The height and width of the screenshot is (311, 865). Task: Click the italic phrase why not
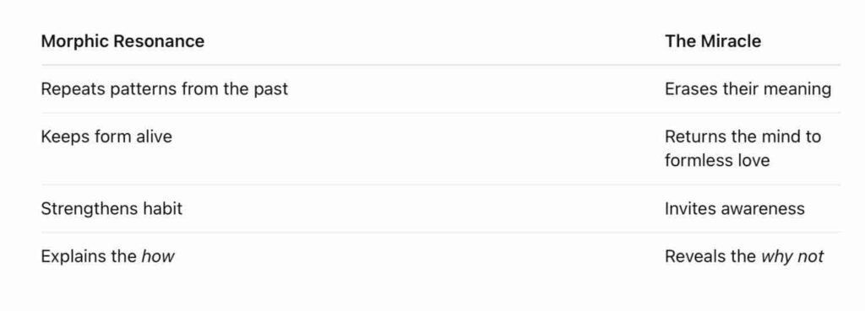792,256
